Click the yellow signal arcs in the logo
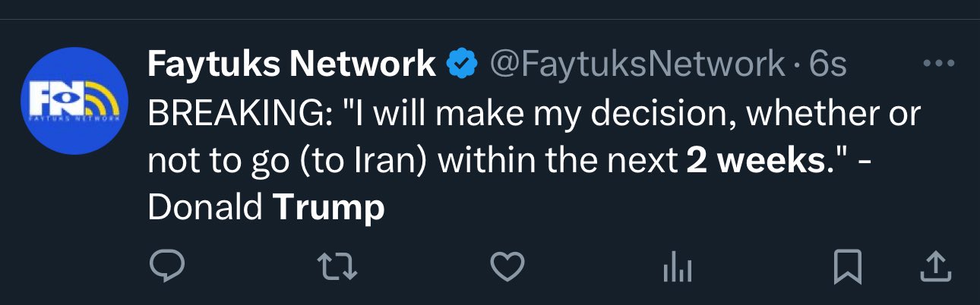This screenshot has height=305, width=980. coord(100,99)
